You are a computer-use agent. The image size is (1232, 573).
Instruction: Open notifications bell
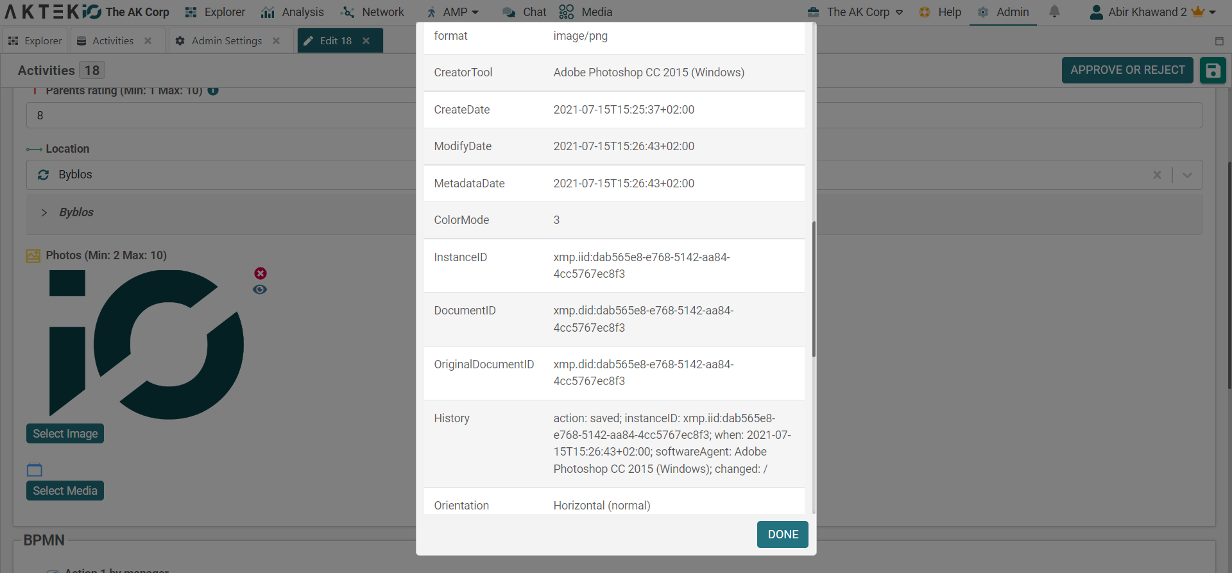[x=1054, y=12]
